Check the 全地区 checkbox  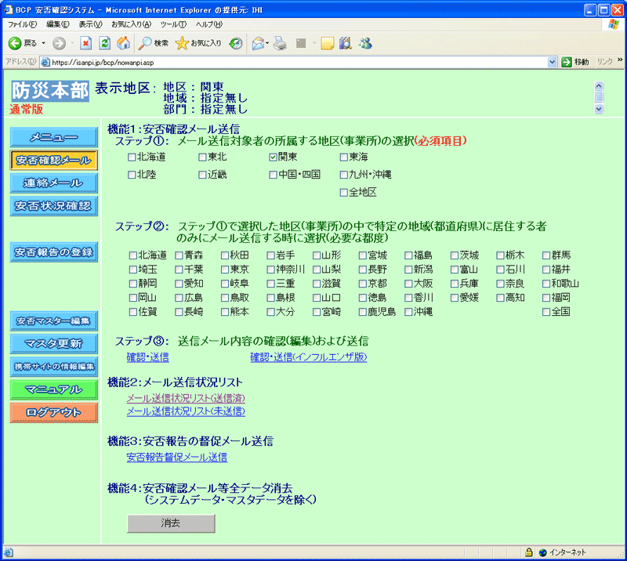[x=343, y=193]
